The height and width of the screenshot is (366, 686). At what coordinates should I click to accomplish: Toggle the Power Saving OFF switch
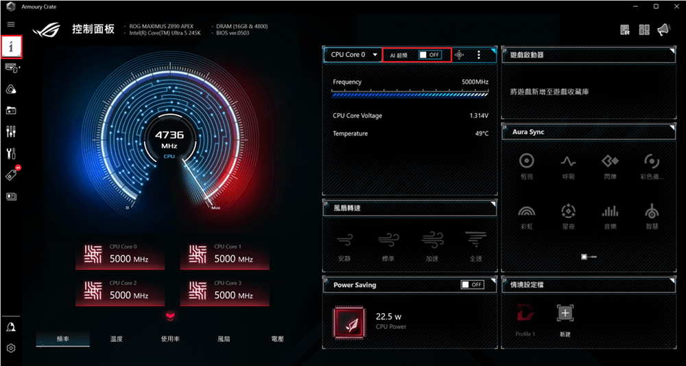472,284
